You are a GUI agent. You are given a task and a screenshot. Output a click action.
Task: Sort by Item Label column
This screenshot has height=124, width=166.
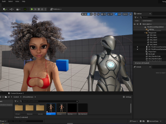point(147,24)
